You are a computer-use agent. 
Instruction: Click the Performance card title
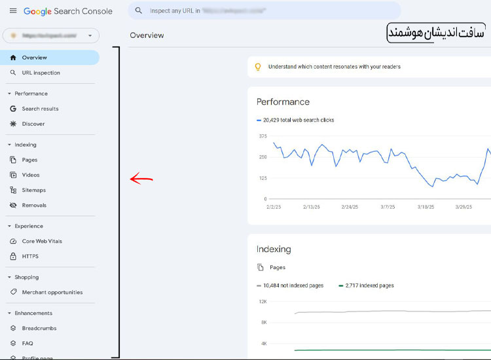pyautogui.click(x=283, y=101)
